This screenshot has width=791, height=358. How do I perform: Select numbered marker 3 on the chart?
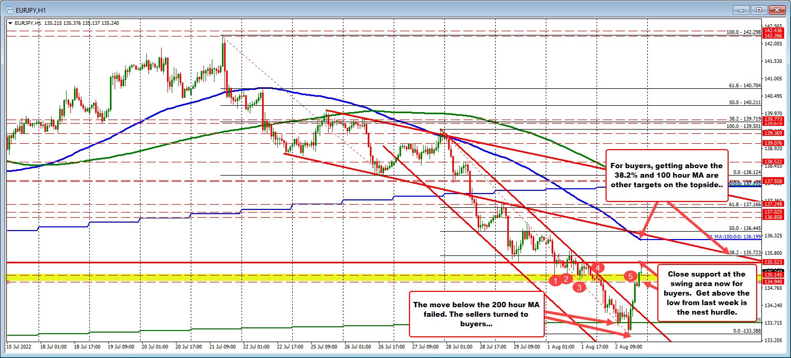point(579,287)
